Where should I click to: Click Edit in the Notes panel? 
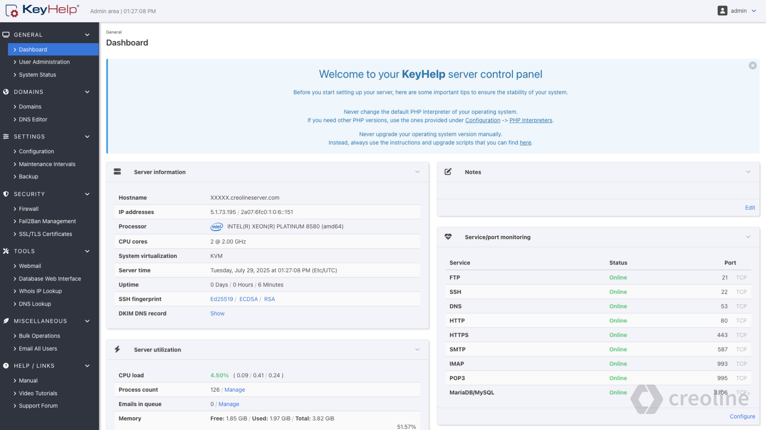pyautogui.click(x=750, y=208)
